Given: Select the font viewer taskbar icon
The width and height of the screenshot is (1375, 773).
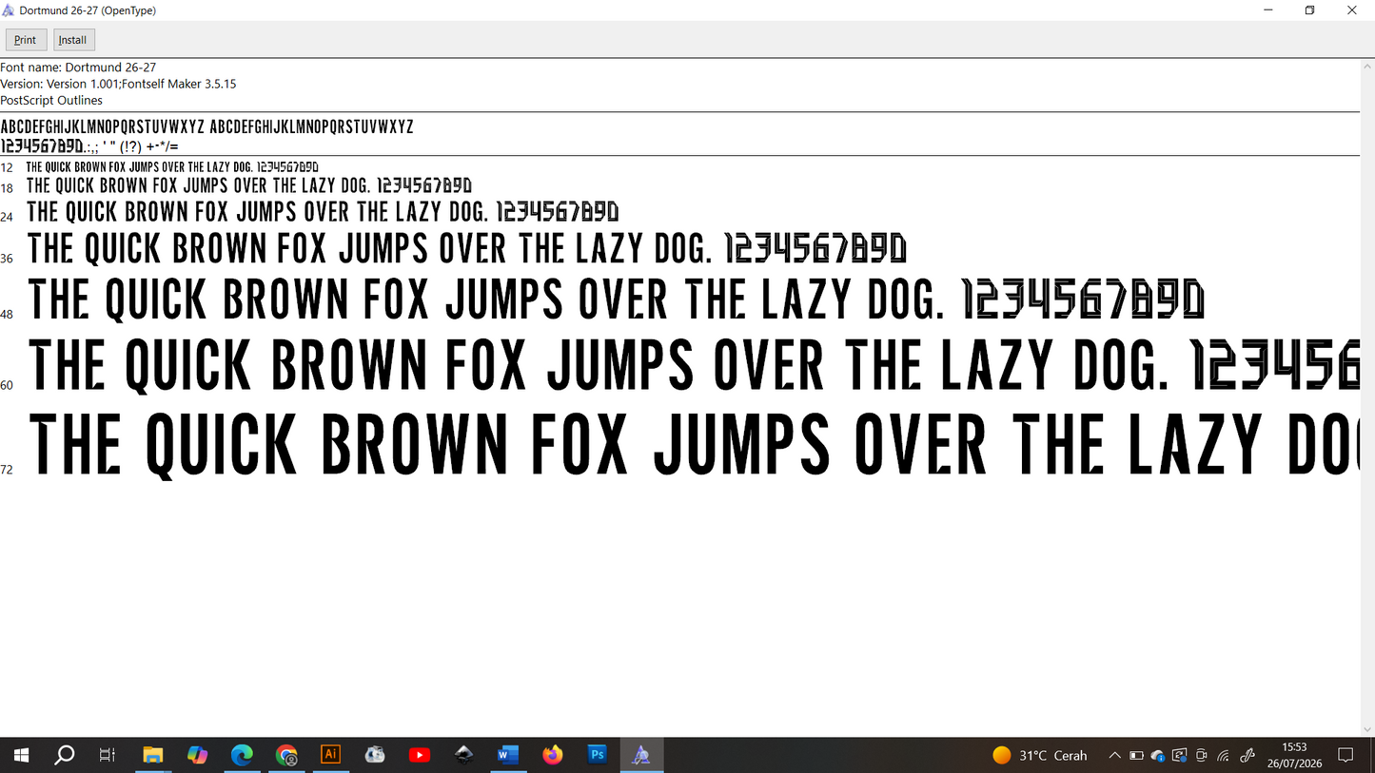Looking at the screenshot, I should point(642,755).
